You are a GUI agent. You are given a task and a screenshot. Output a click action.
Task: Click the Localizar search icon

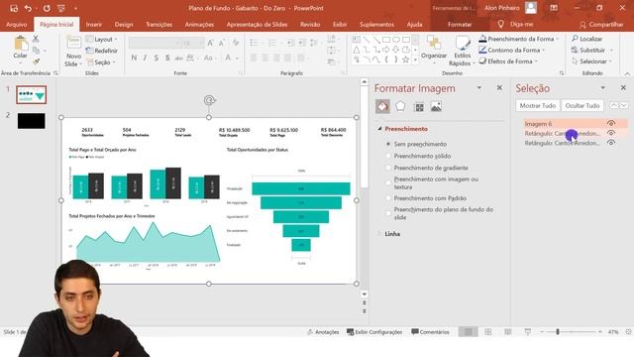pos(575,39)
